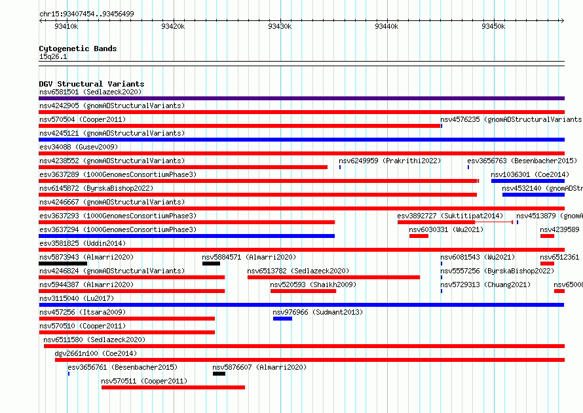The width and height of the screenshot is (583, 413).
Task: Click the blue nsv976966 (Sudmant2013) bar
Action: pyautogui.click(x=282, y=319)
